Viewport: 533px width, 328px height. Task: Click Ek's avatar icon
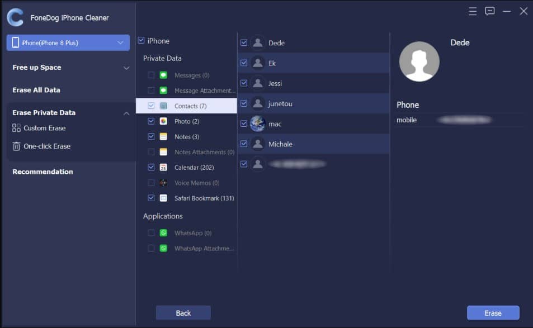pyautogui.click(x=258, y=63)
